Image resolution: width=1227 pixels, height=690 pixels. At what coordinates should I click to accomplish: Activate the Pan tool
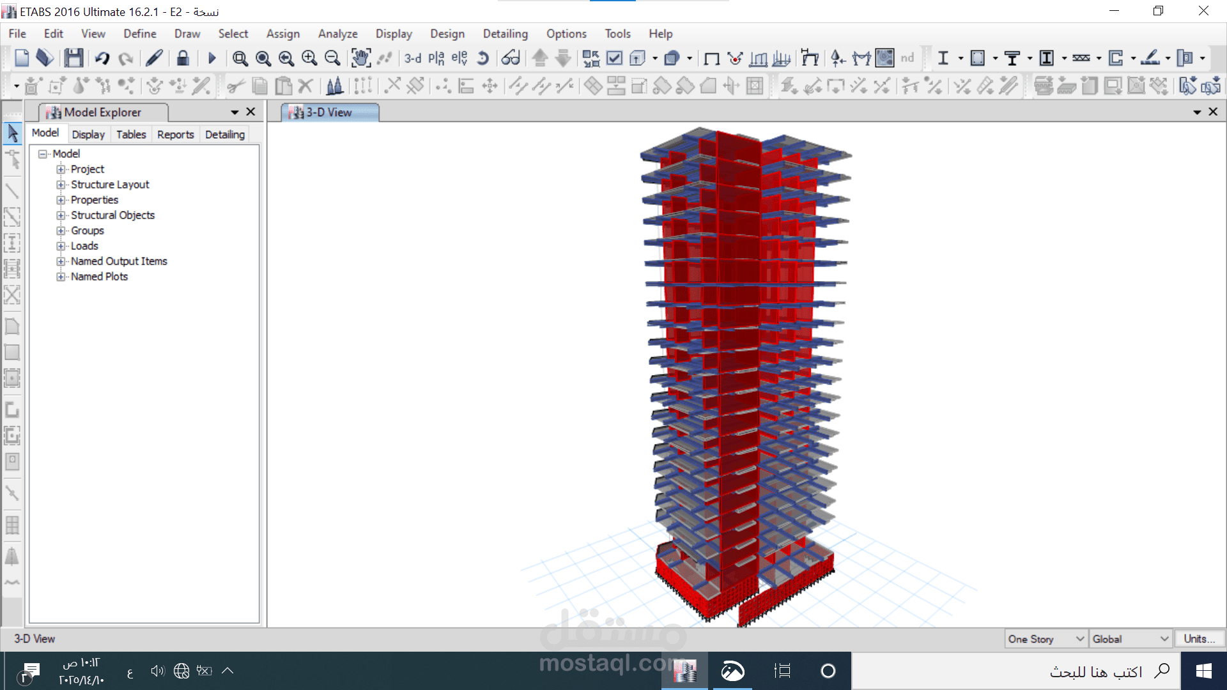(x=361, y=57)
